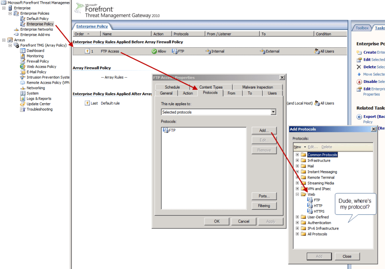Screen dimensions: 385x269
Task: Collapse Enterprise Policies node
Action: pos(10,14)
